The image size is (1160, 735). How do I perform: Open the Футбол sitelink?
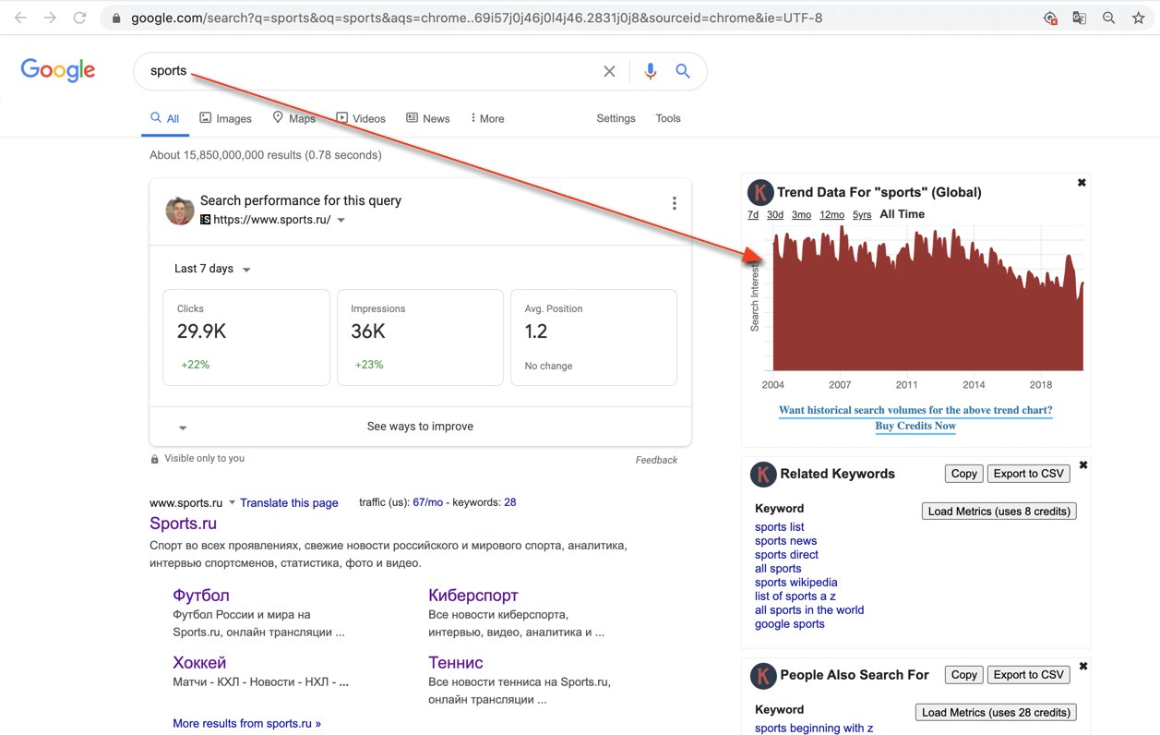pyautogui.click(x=201, y=596)
